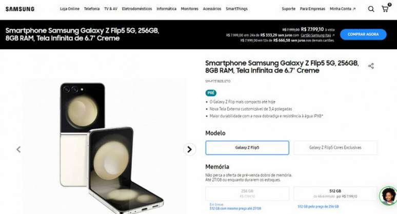Show previous product image arrow
Screen dimensions: 397x214
coord(18,149)
